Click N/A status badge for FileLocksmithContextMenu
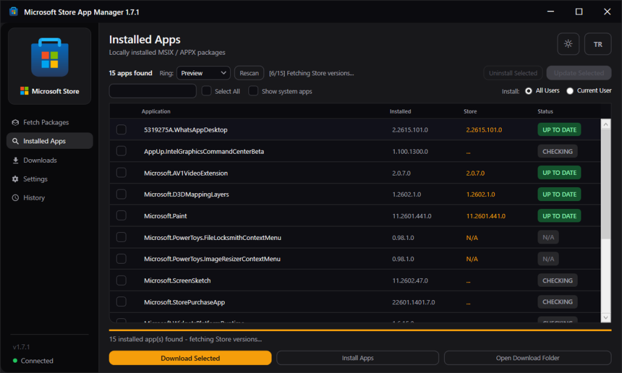The width and height of the screenshot is (622, 373). (549, 238)
